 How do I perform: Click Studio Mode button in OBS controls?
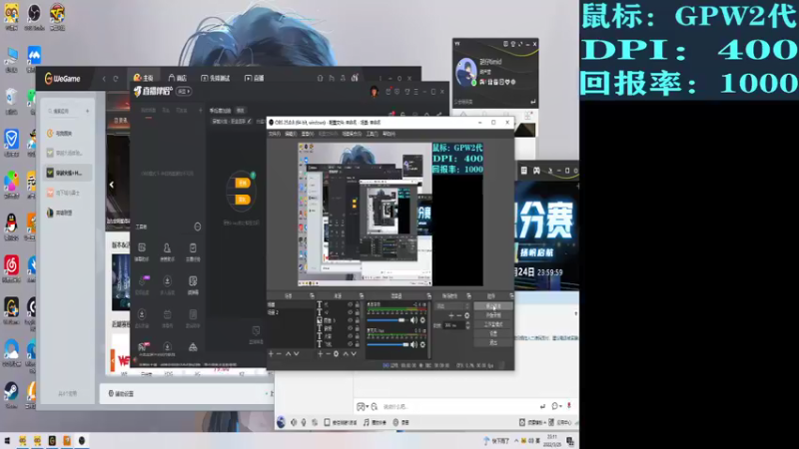tap(493, 324)
